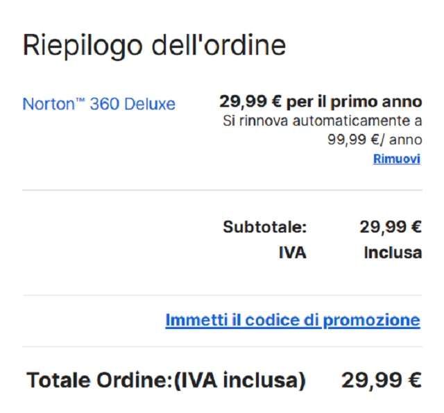Viewport: 444px width, 413px height.
Task: Click the divider line below Rimuovi
Action: point(222,190)
